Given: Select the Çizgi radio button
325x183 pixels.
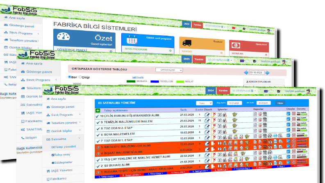Looking at the screenshot, I should coord(80,77).
